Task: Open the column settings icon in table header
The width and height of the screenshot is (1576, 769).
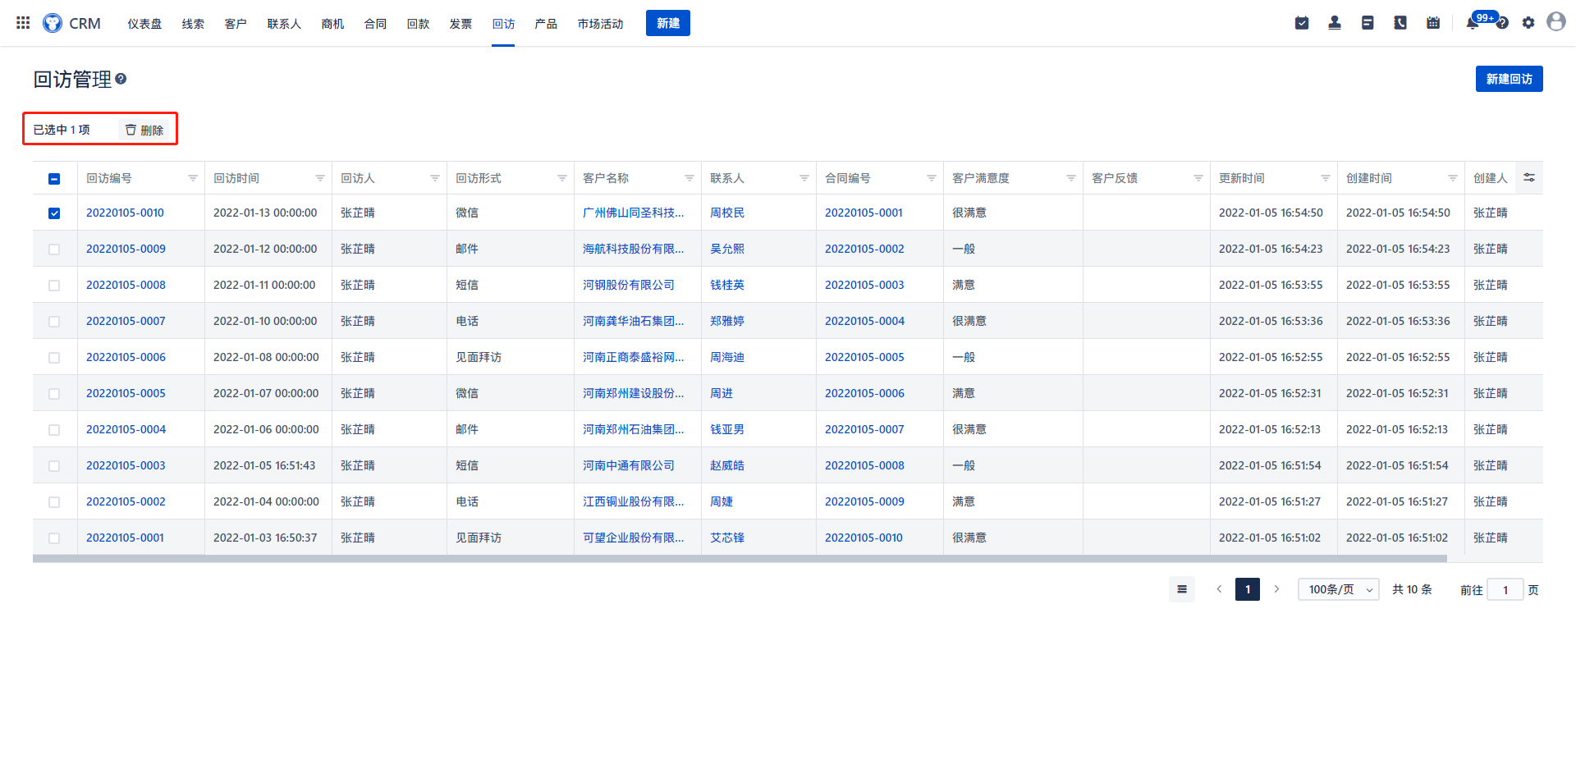Action: click(x=1529, y=177)
